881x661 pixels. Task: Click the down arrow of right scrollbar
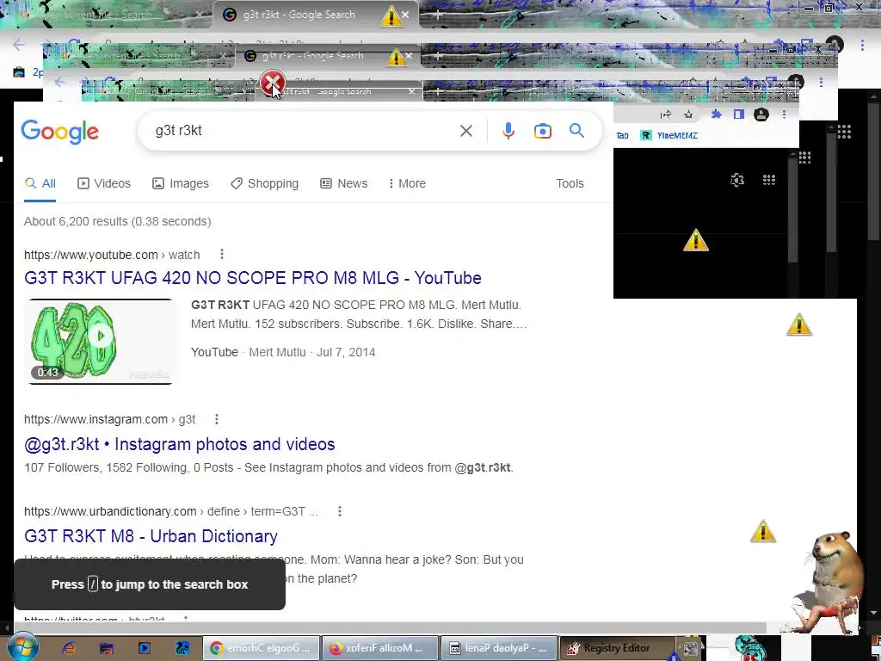coord(873,613)
